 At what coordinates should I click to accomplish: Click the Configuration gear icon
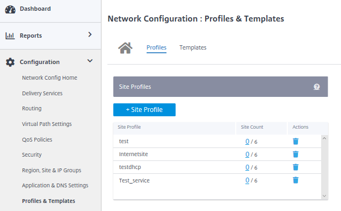[10, 62]
